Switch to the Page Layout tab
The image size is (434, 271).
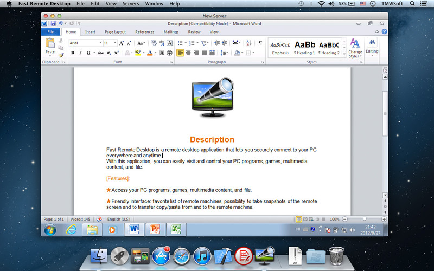tap(115, 32)
